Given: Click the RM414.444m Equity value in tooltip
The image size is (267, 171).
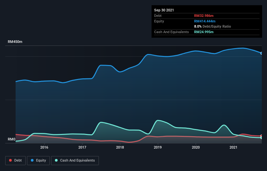Looking at the screenshot, I should click(205, 21).
